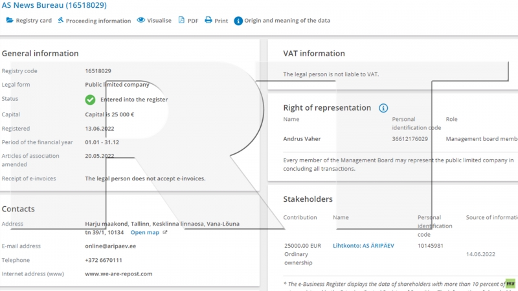Download via the PDF text link
Screen dimensions: 518x291
193,21
